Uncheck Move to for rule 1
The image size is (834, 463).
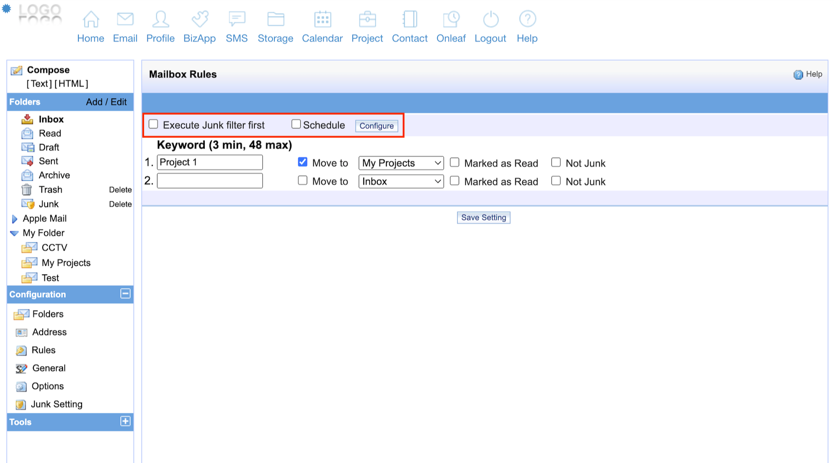[x=303, y=162]
